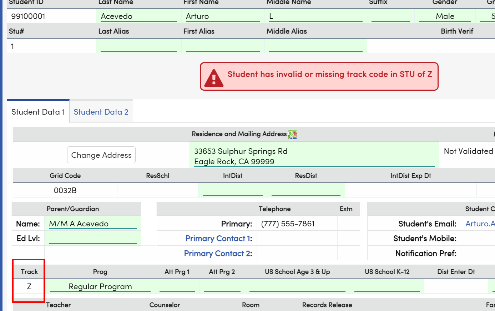
Task: Click the Ed Lvl input field
Action: 93,238
